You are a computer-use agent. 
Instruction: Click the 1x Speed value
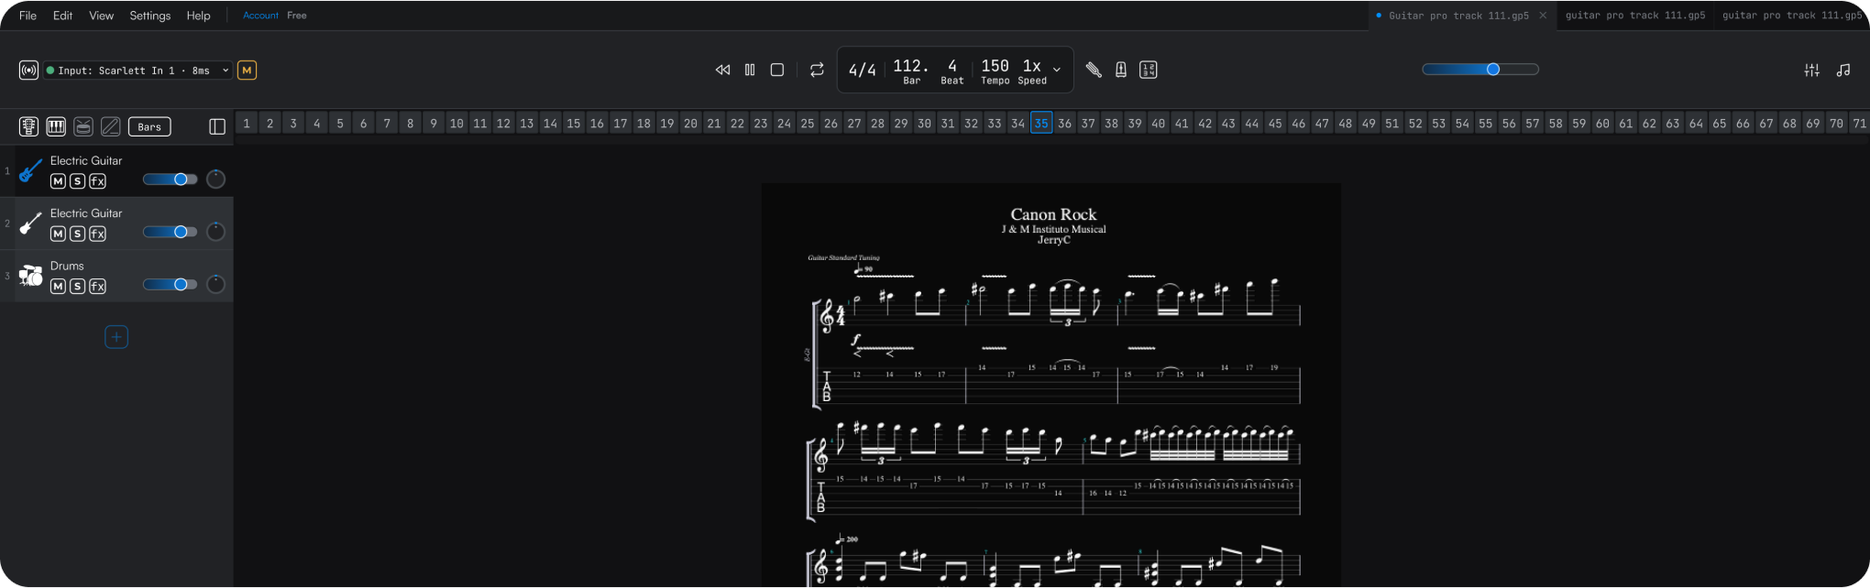(x=1032, y=66)
